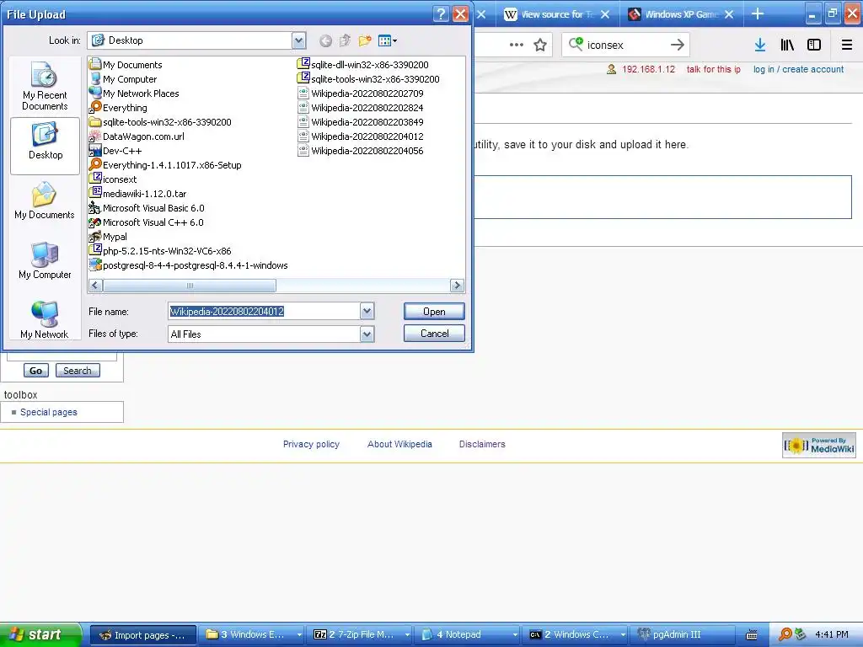Open My Documents in places bar
This screenshot has height=647, width=863.
[x=45, y=201]
